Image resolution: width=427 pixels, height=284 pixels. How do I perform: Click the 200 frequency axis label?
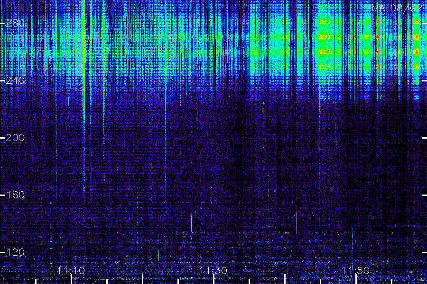click(x=15, y=138)
